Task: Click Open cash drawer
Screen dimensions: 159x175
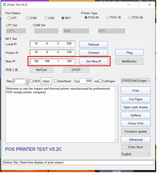Action: click(x=136, y=107)
